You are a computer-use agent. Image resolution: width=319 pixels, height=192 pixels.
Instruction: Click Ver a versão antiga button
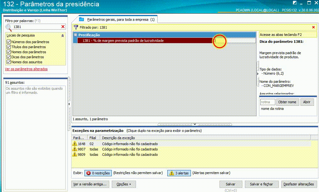[x=90, y=184]
